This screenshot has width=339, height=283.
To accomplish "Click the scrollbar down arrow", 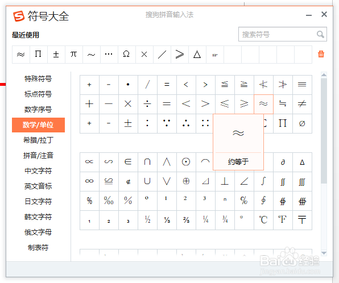I will (x=324, y=253).
